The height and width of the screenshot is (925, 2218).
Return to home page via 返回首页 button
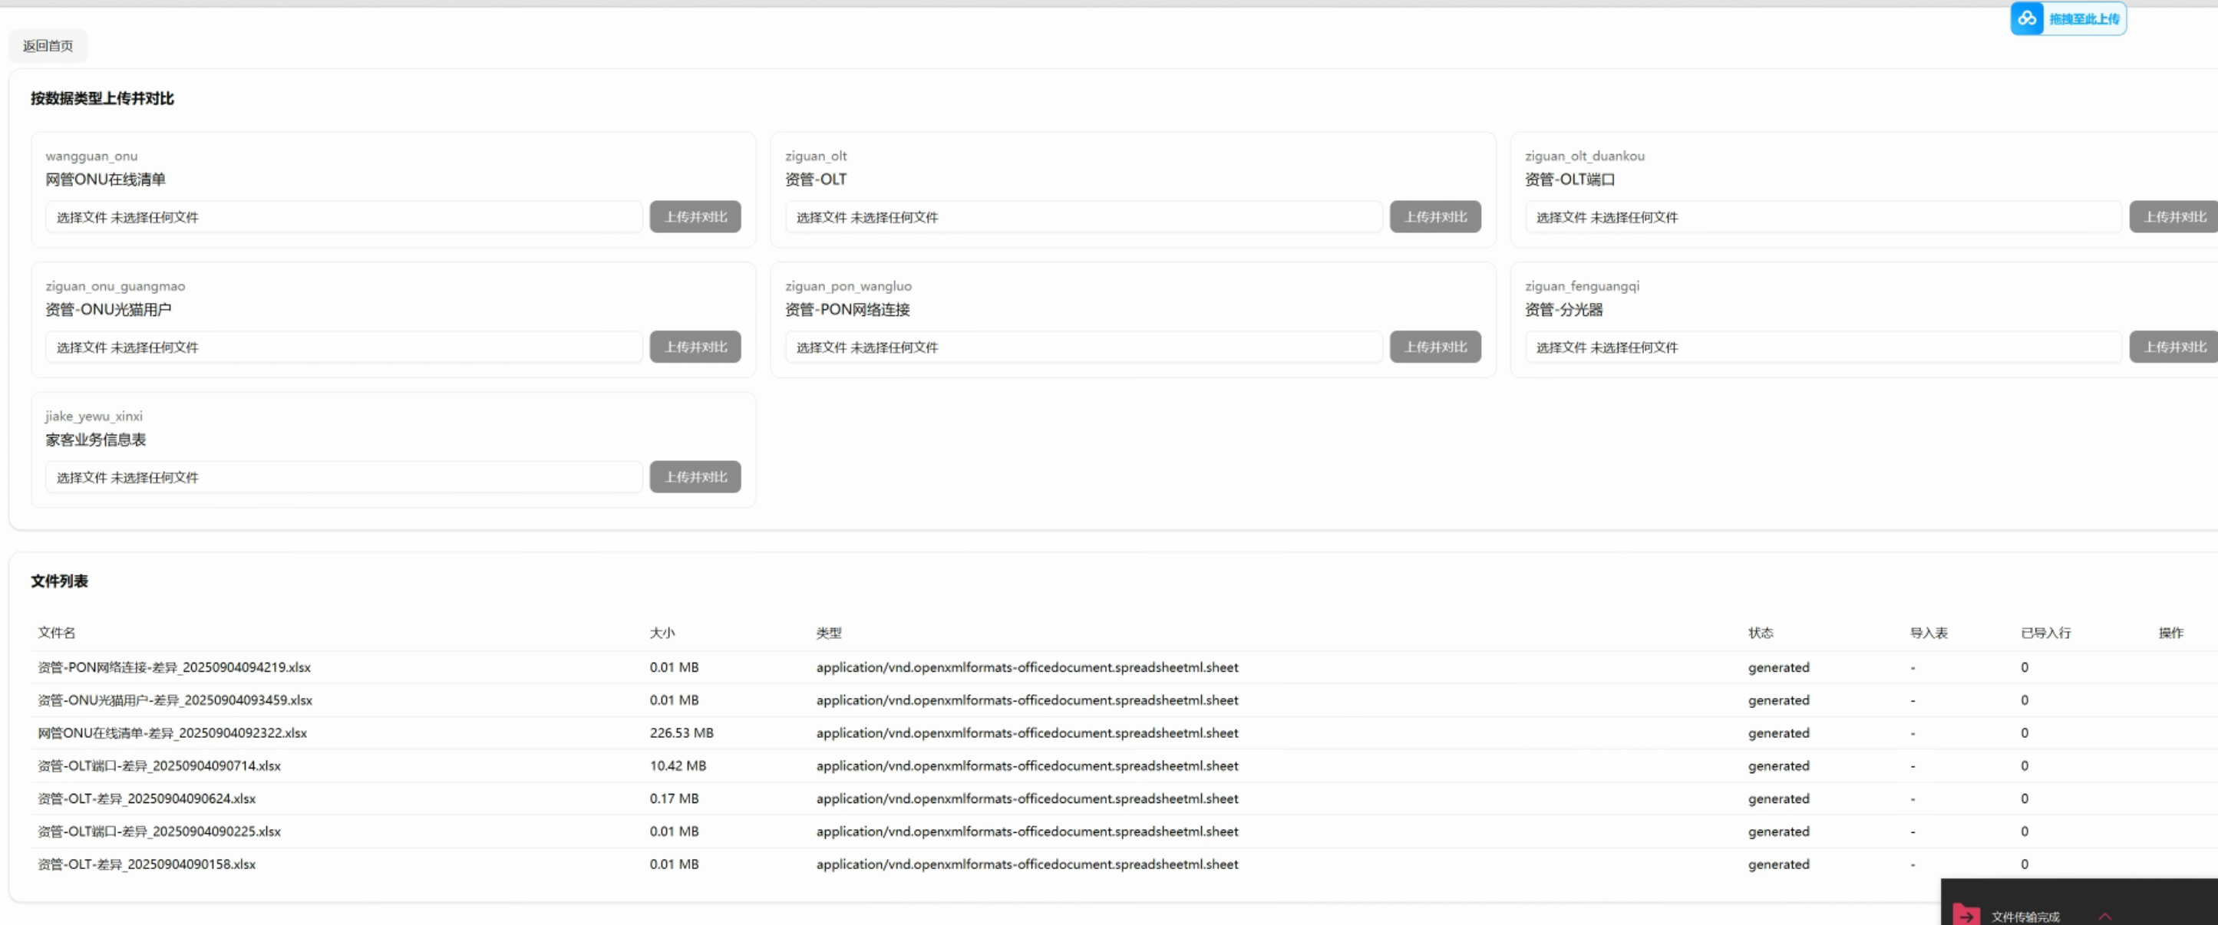[x=48, y=45]
